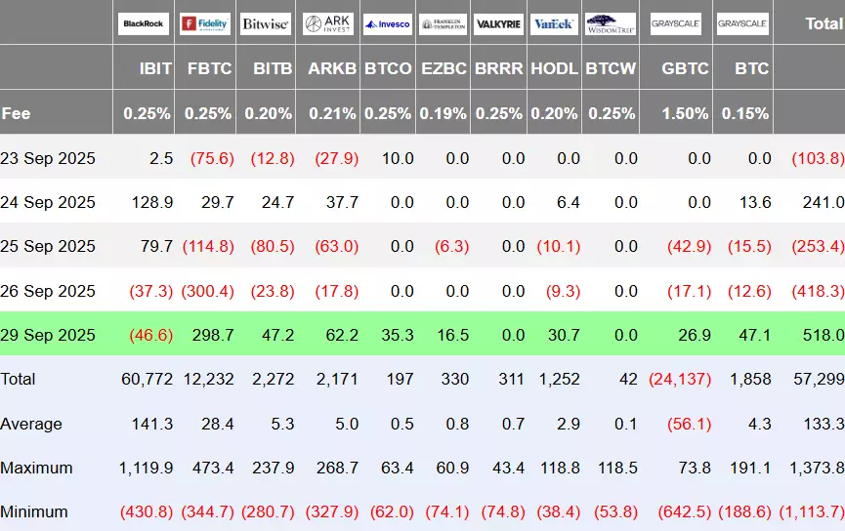Select the Minimum row label
The width and height of the screenshot is (845, 531).
click(34, 511)
